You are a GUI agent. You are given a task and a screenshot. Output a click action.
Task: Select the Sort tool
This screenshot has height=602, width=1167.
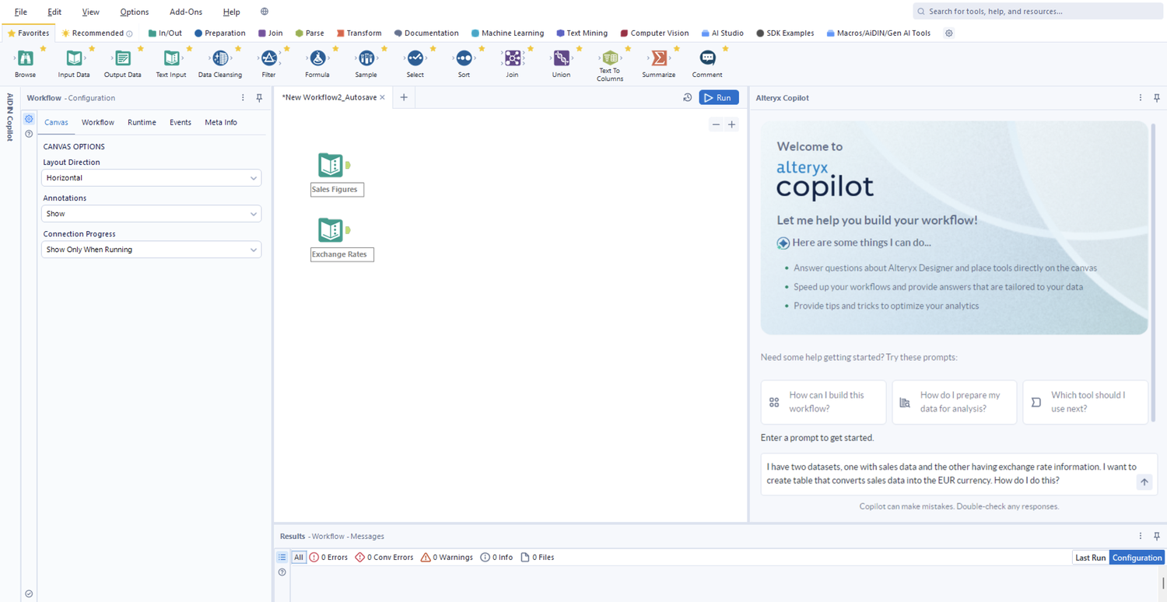click(x=464, y=58)
